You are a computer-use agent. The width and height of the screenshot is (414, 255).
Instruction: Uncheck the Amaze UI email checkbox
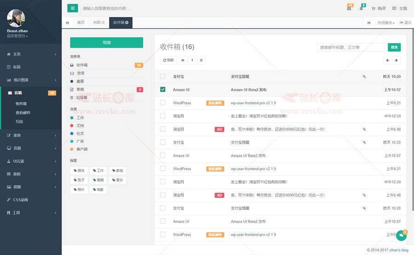click(163, 90)
